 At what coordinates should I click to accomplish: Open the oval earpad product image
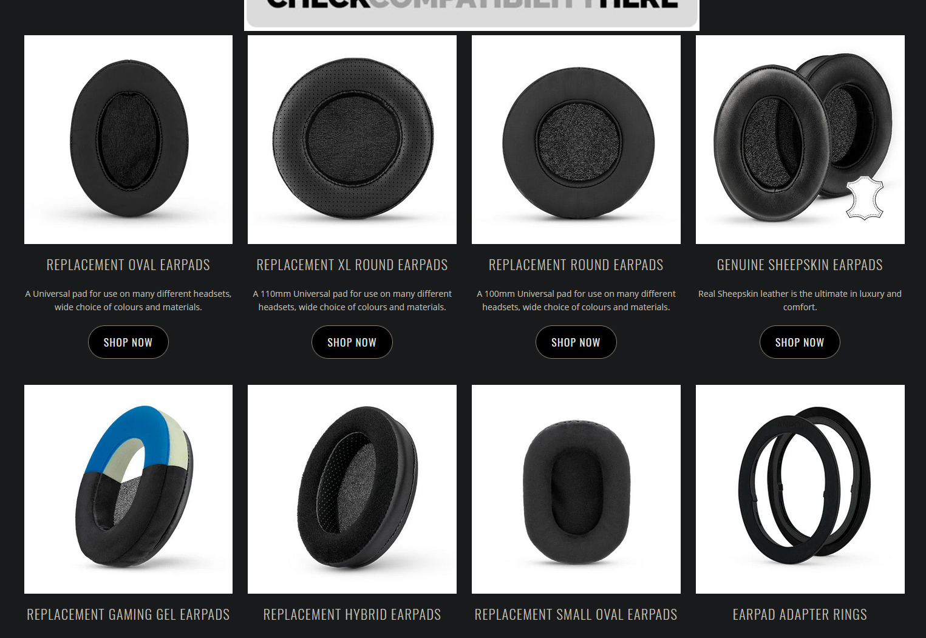click(x=128, y=140)
